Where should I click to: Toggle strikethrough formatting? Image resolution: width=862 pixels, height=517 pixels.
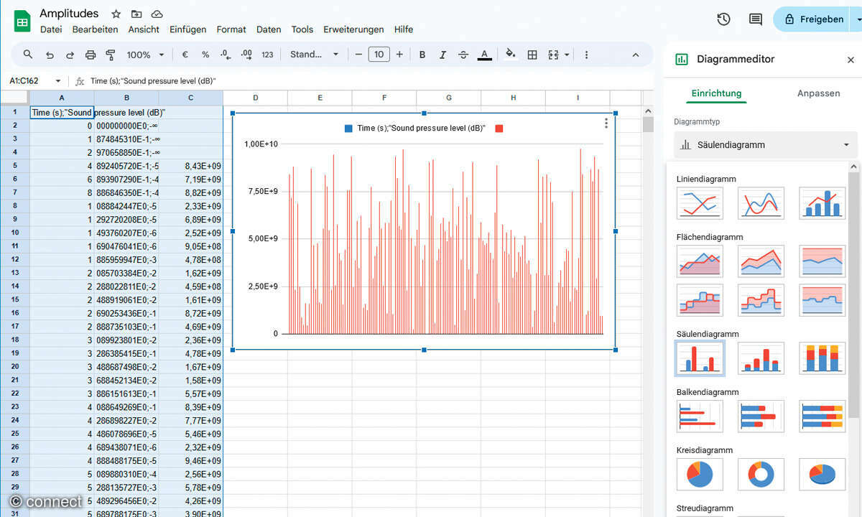pos(463,55)
